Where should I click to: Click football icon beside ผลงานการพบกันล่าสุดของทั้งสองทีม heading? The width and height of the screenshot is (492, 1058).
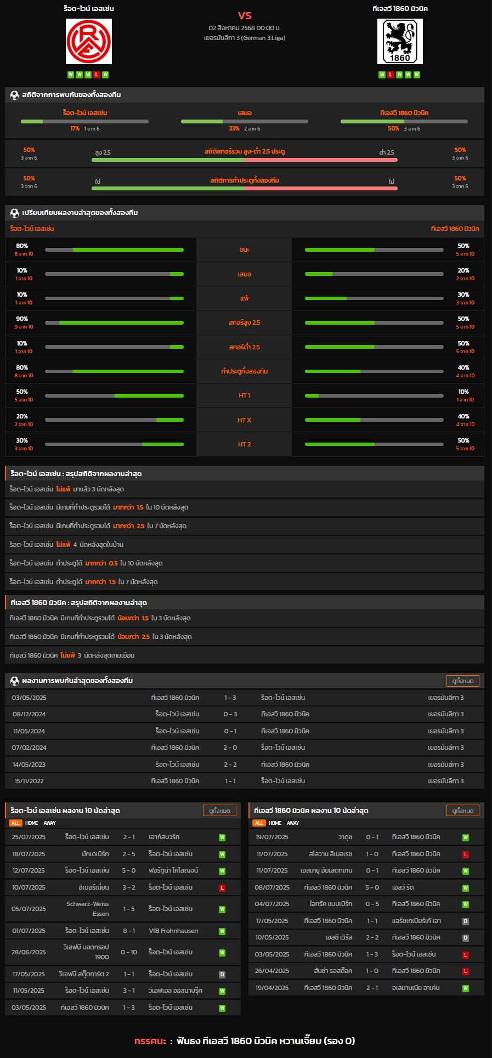click(x=15, y=681)
